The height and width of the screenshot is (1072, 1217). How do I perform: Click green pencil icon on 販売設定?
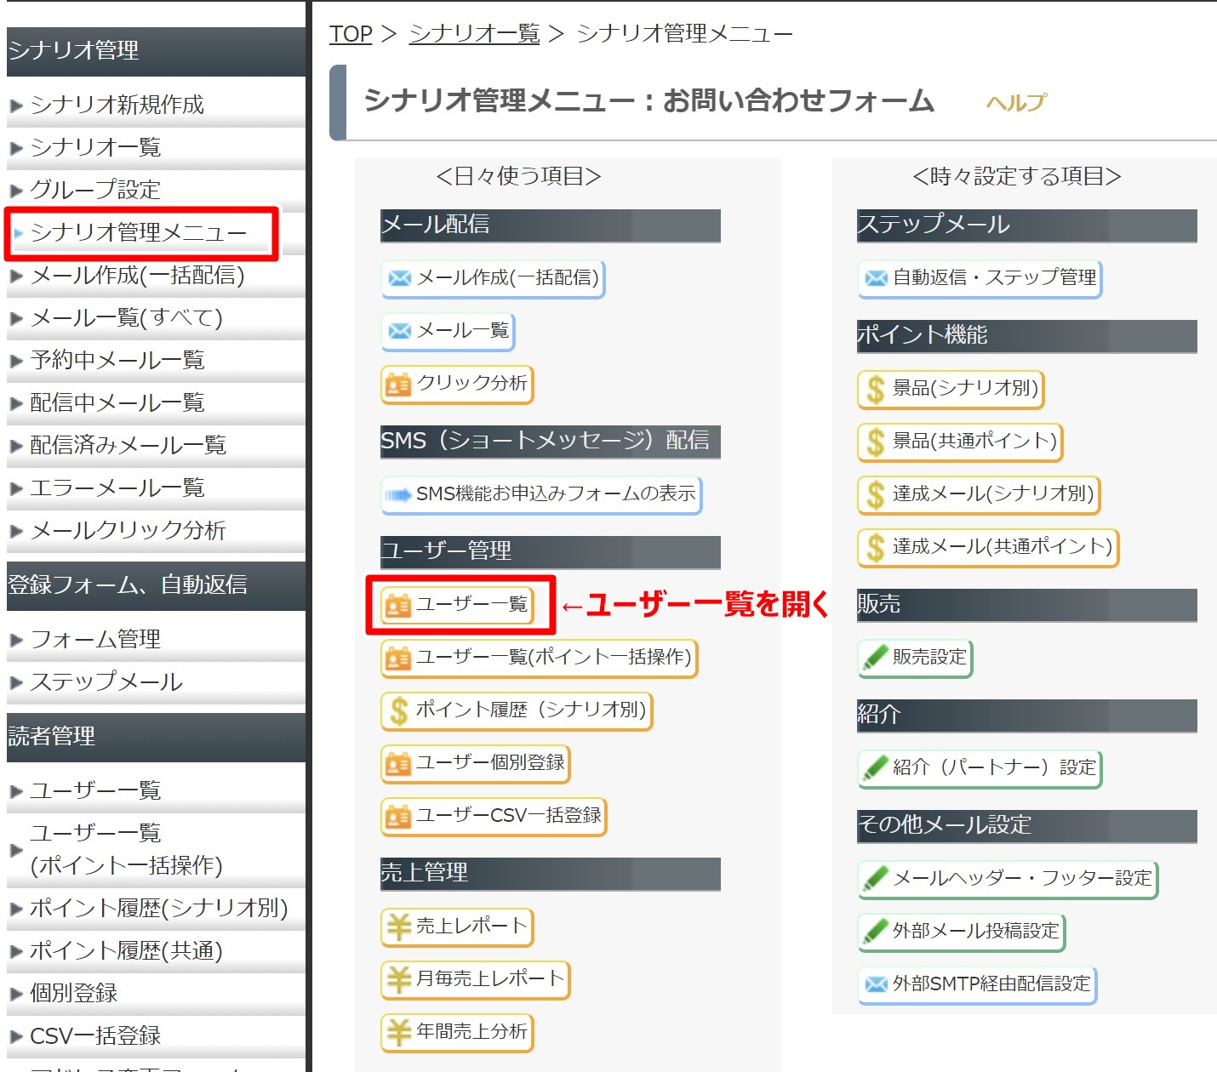(x=876, y=658)
